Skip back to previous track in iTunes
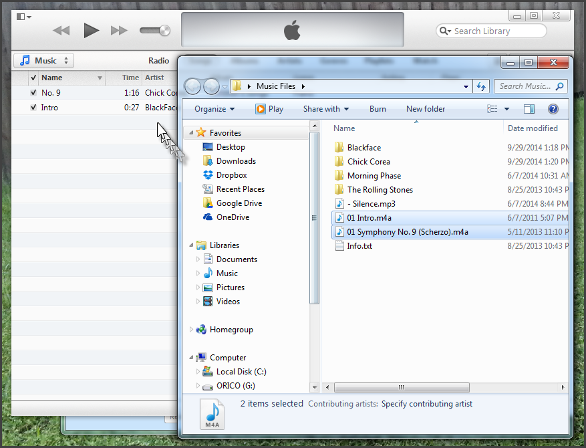The image size is (586, 448). coord(61,31)
